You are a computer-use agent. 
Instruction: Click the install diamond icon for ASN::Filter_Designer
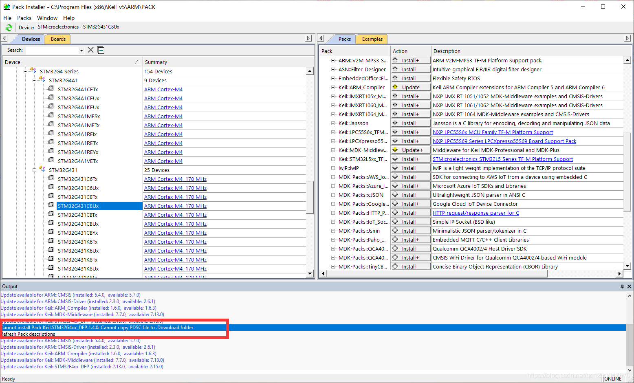(x=395, y=69)
